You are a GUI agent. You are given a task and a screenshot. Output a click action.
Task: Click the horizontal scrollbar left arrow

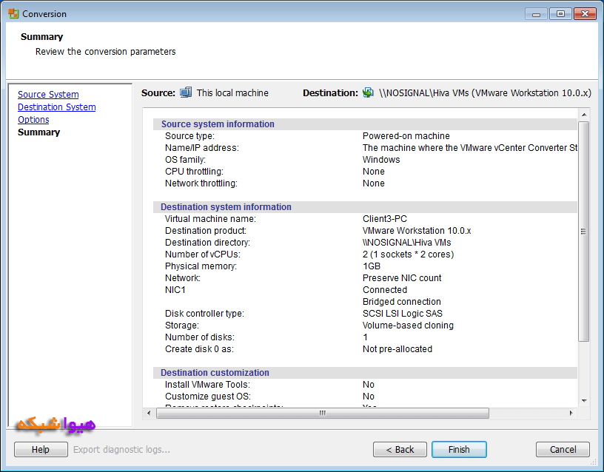(x=149, y=413)
